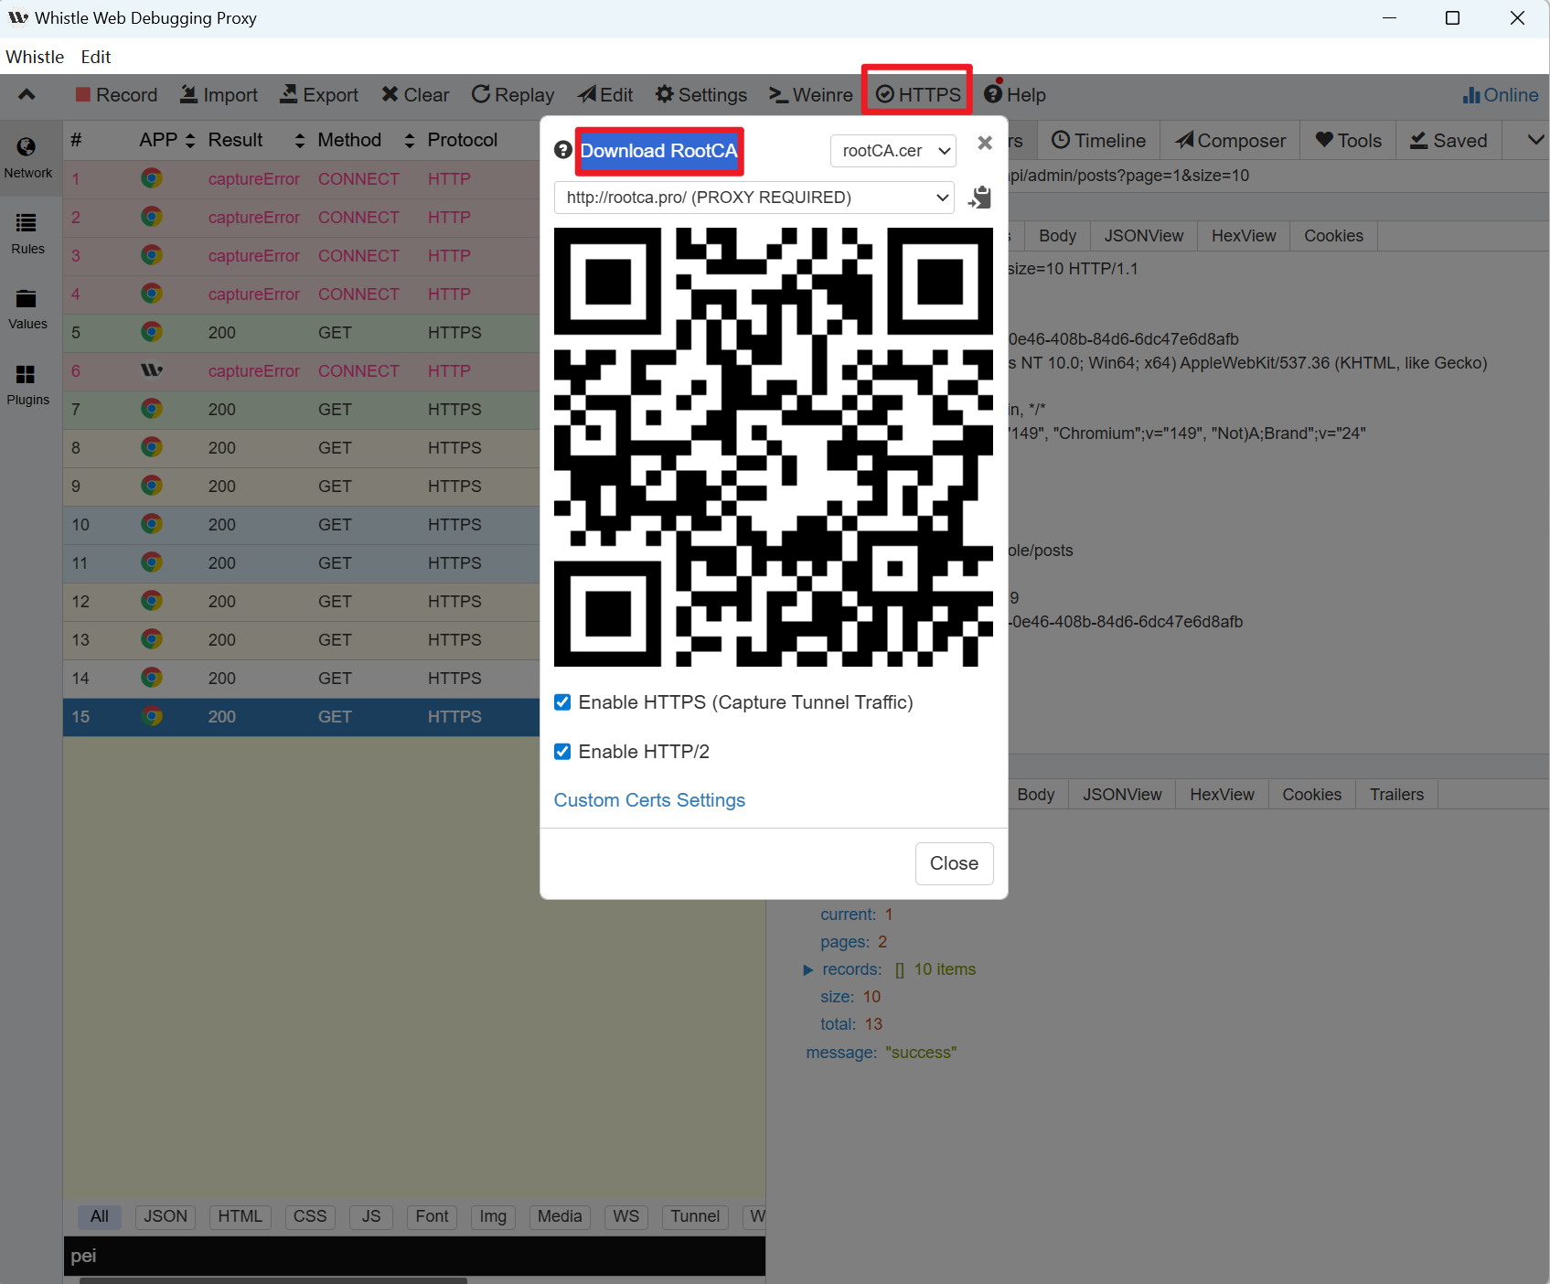Toggle Enable HTTPS Capture Tunnel Traffic checkbox
The width and height of the screenshot is (1550, 1284).
[x=562, y=702]
